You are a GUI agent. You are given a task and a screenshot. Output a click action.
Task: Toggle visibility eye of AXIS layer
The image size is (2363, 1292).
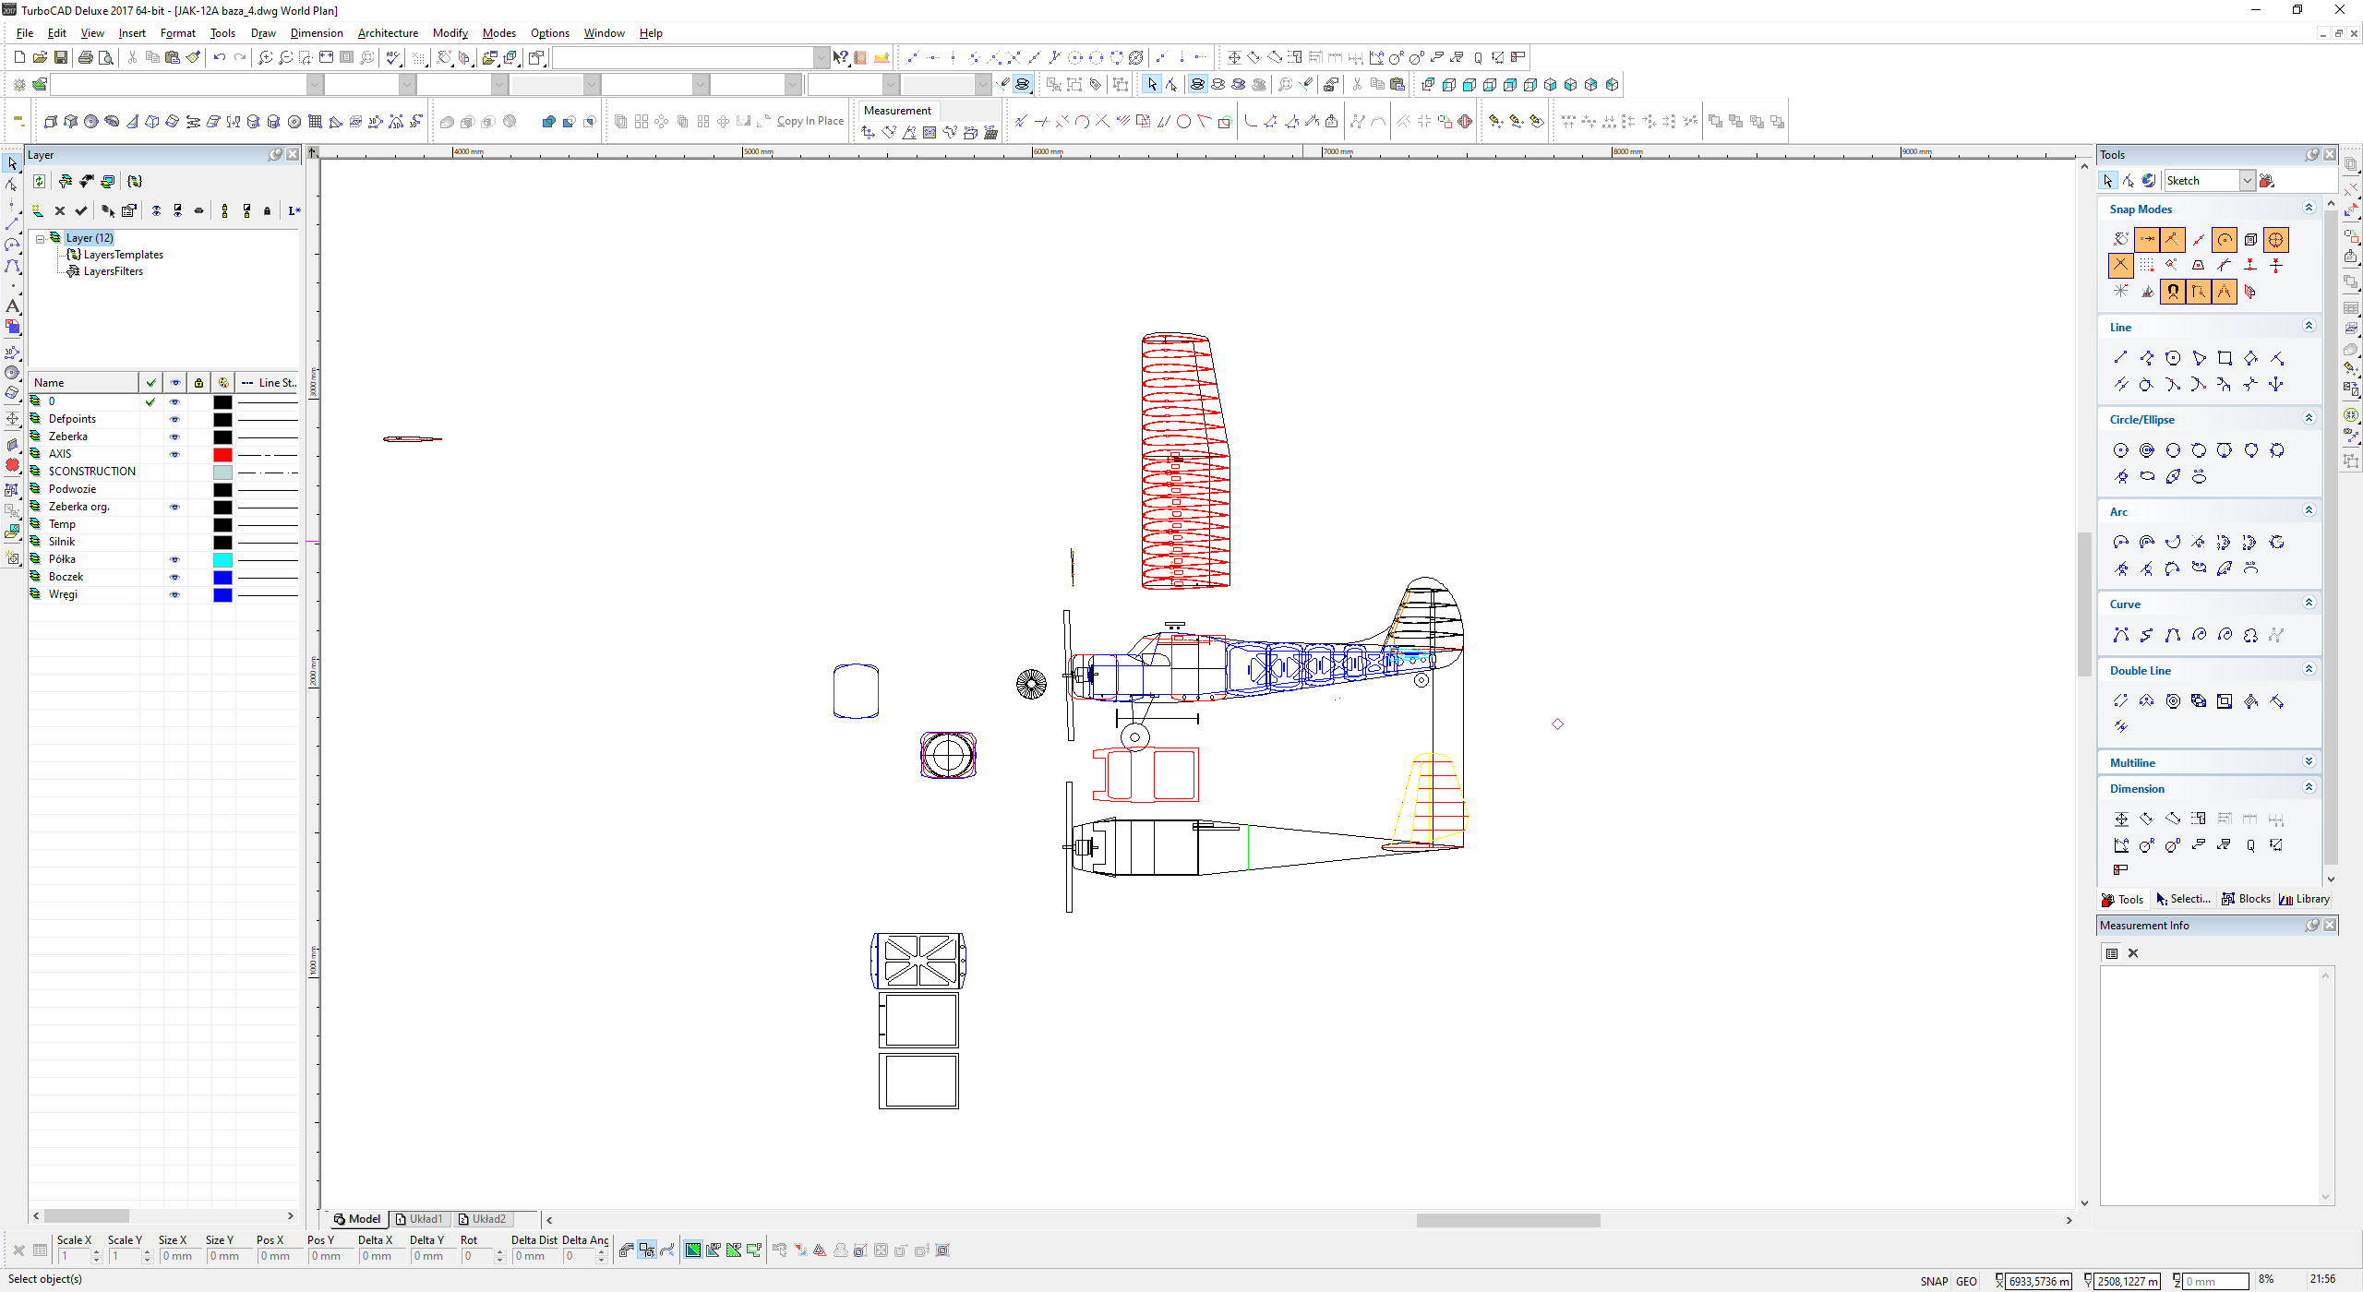coord(174,454)
